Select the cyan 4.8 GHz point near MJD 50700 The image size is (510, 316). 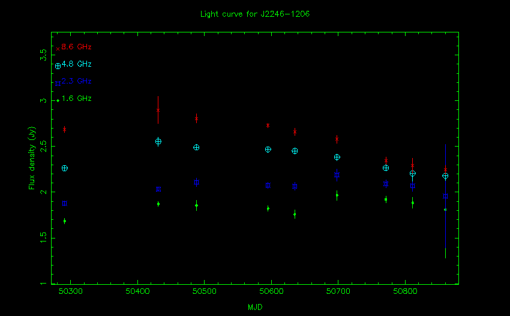coord(337,157)
